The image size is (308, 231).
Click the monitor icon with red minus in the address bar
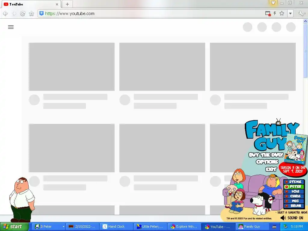click(268, 14)
